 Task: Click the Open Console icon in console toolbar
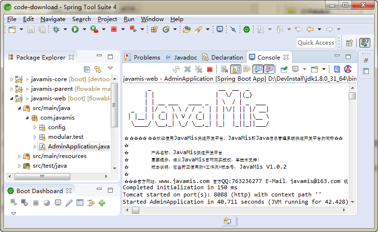point(314,69)
